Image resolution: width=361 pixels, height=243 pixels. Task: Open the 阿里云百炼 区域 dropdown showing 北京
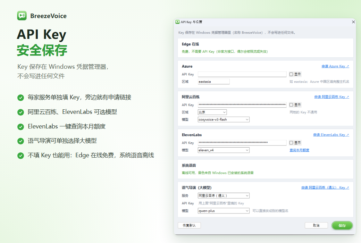pos(212,112)
